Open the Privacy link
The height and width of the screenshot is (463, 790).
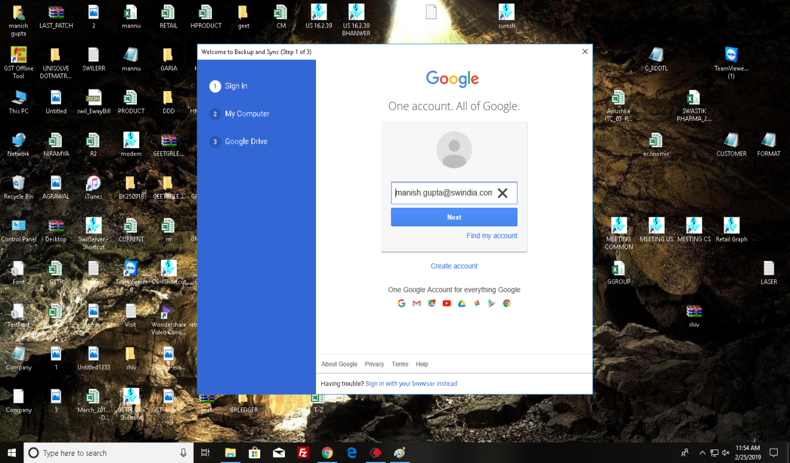374,364
